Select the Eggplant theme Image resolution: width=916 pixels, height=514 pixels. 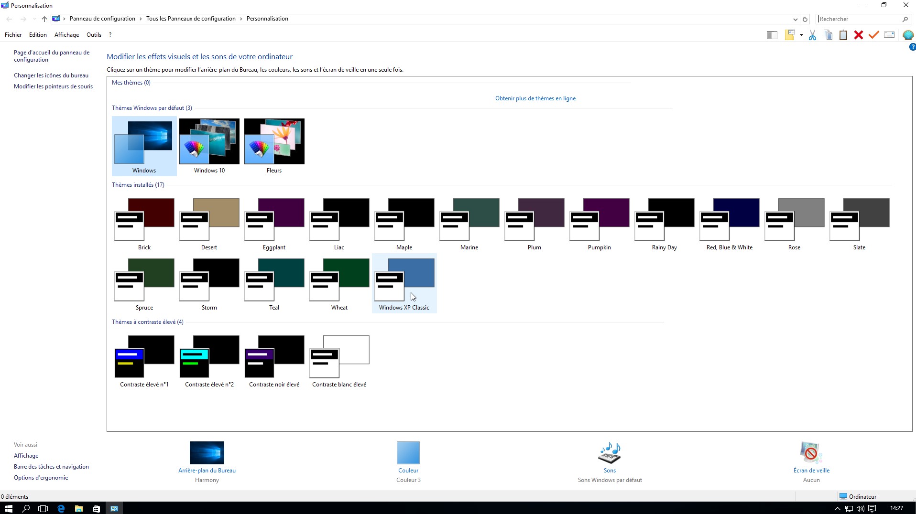(x=274, y=224)
